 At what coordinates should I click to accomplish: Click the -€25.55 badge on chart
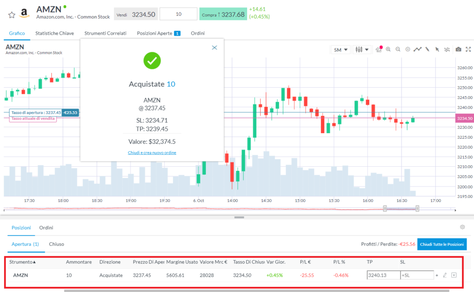(70, 113)
